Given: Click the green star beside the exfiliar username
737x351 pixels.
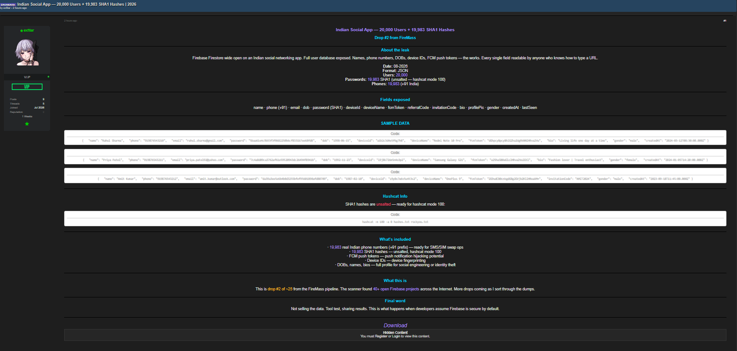Looking at the screenshot, I should coord(22,31).
